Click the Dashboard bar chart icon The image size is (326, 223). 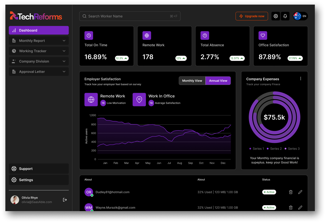(x=14, y=30)
